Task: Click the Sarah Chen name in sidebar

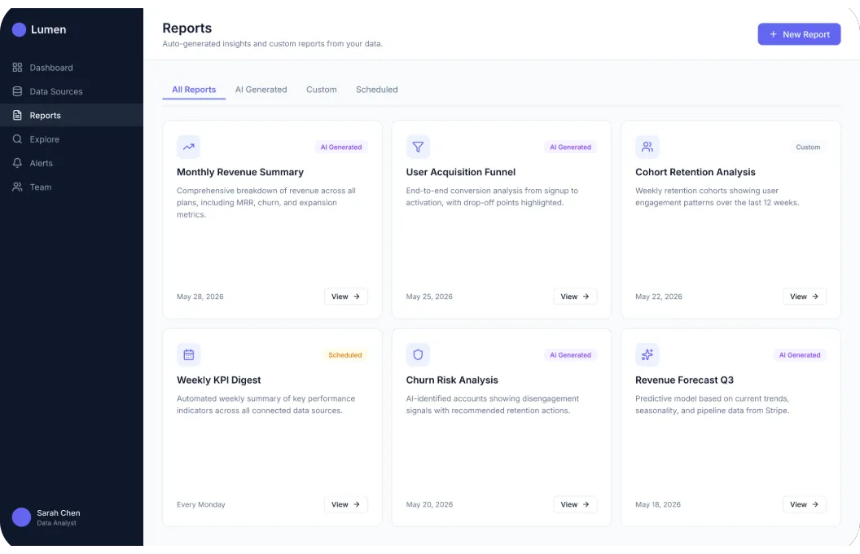Action: [x=58, y=513]
